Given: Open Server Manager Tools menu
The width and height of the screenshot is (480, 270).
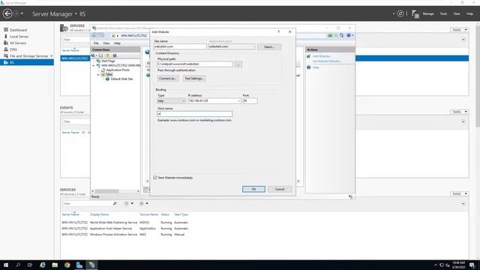Looking at the screenshot, I should point(443,13).
